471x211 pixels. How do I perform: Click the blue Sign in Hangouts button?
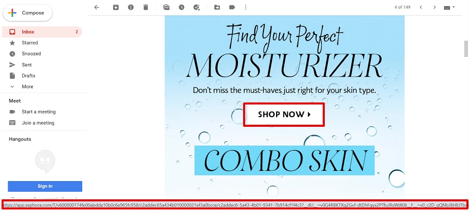coord(45,186)
